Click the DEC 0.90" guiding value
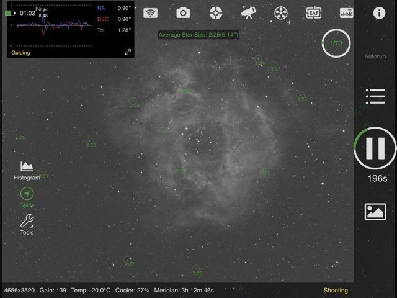397x298 pixels. (114, 19)
